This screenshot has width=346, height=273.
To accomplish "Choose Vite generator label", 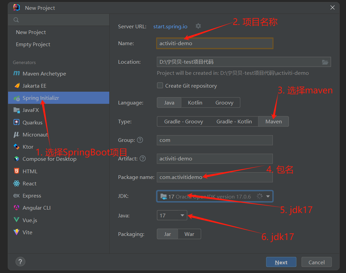I will point(27,232).
